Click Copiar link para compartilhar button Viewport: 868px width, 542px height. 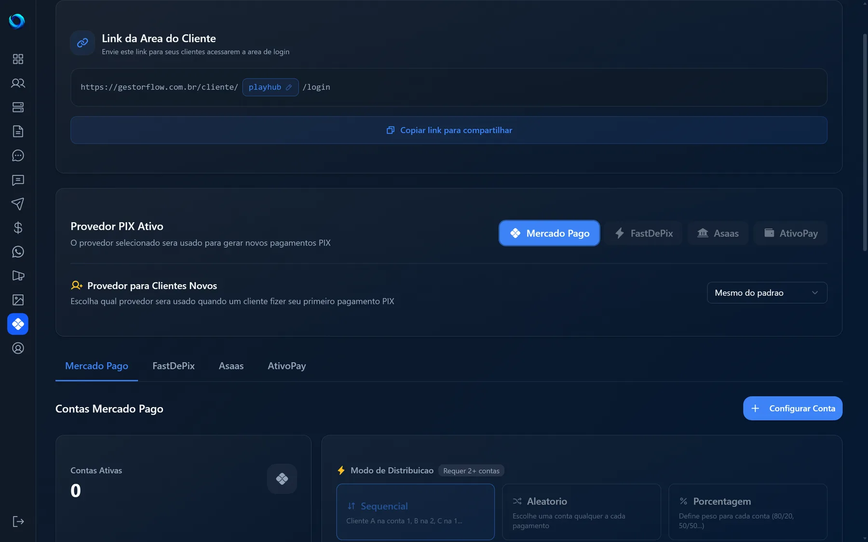pos(449,130)
